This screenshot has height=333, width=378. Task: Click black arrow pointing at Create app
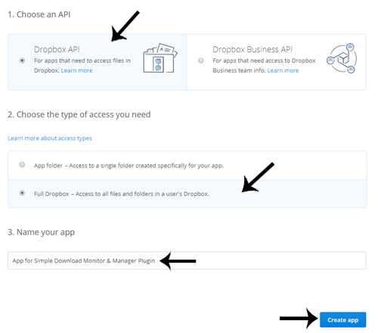coord(299,319)
